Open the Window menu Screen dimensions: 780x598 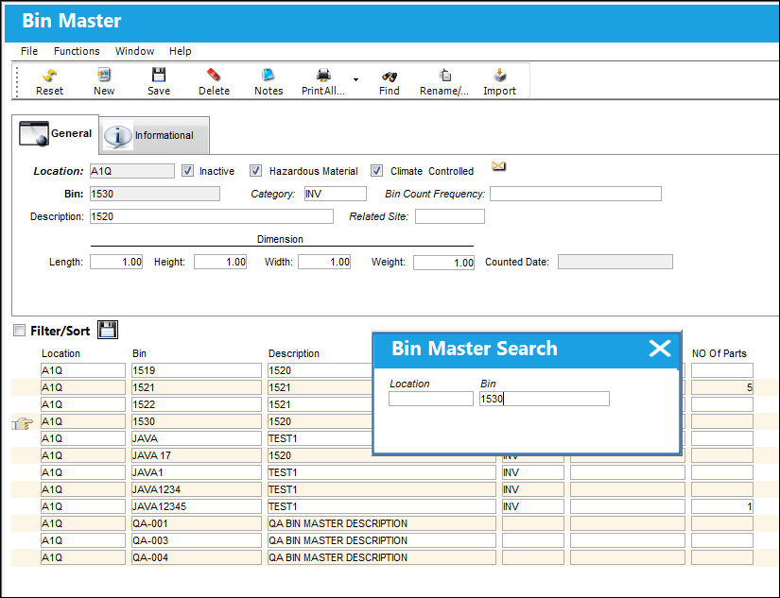[135, 51]
